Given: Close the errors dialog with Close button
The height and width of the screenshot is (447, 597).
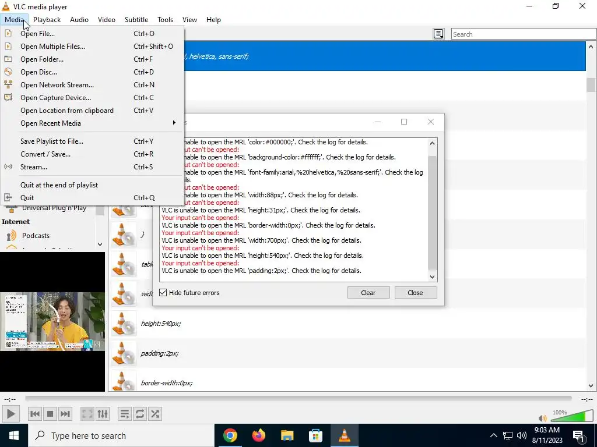Looking at the screenshot, I should pyautogui.click(x=415, y=292).
